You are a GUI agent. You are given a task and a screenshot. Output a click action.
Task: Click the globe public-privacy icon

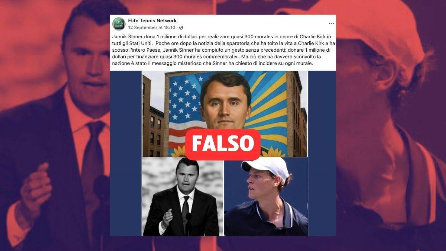tap(181, 28)
